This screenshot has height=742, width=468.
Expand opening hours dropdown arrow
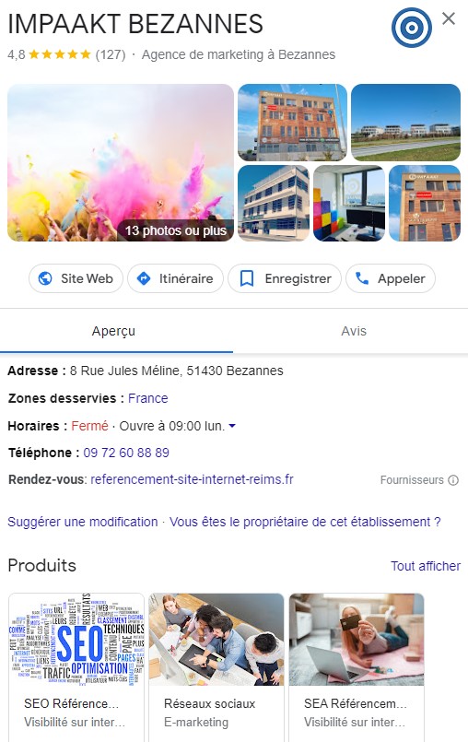coord(232,426)
